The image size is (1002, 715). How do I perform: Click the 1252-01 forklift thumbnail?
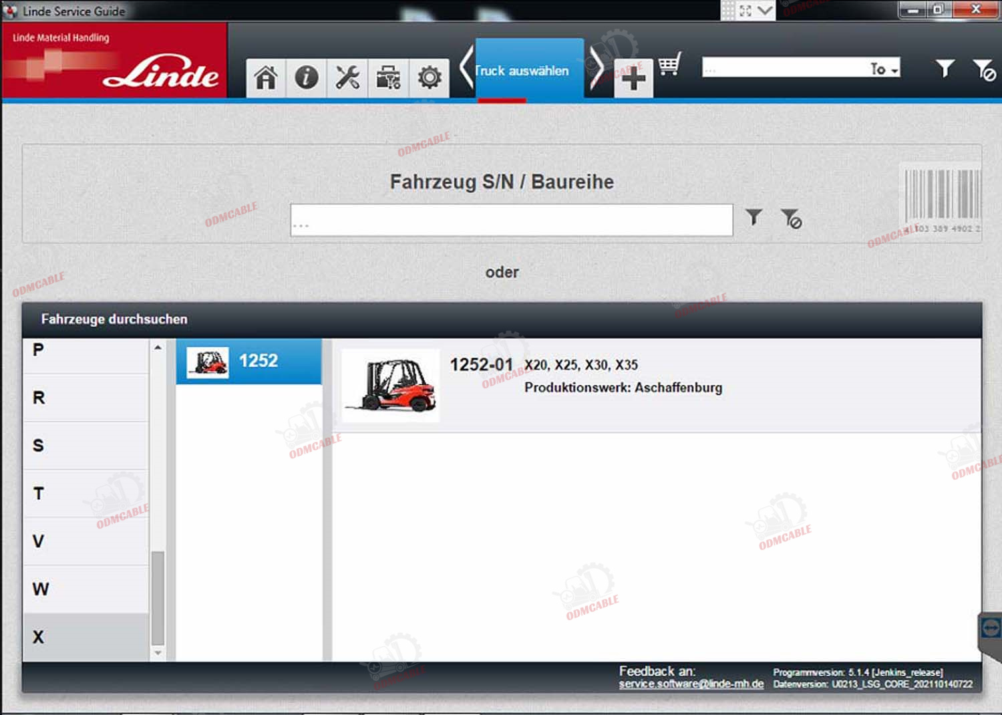click(x=391, y=386)
